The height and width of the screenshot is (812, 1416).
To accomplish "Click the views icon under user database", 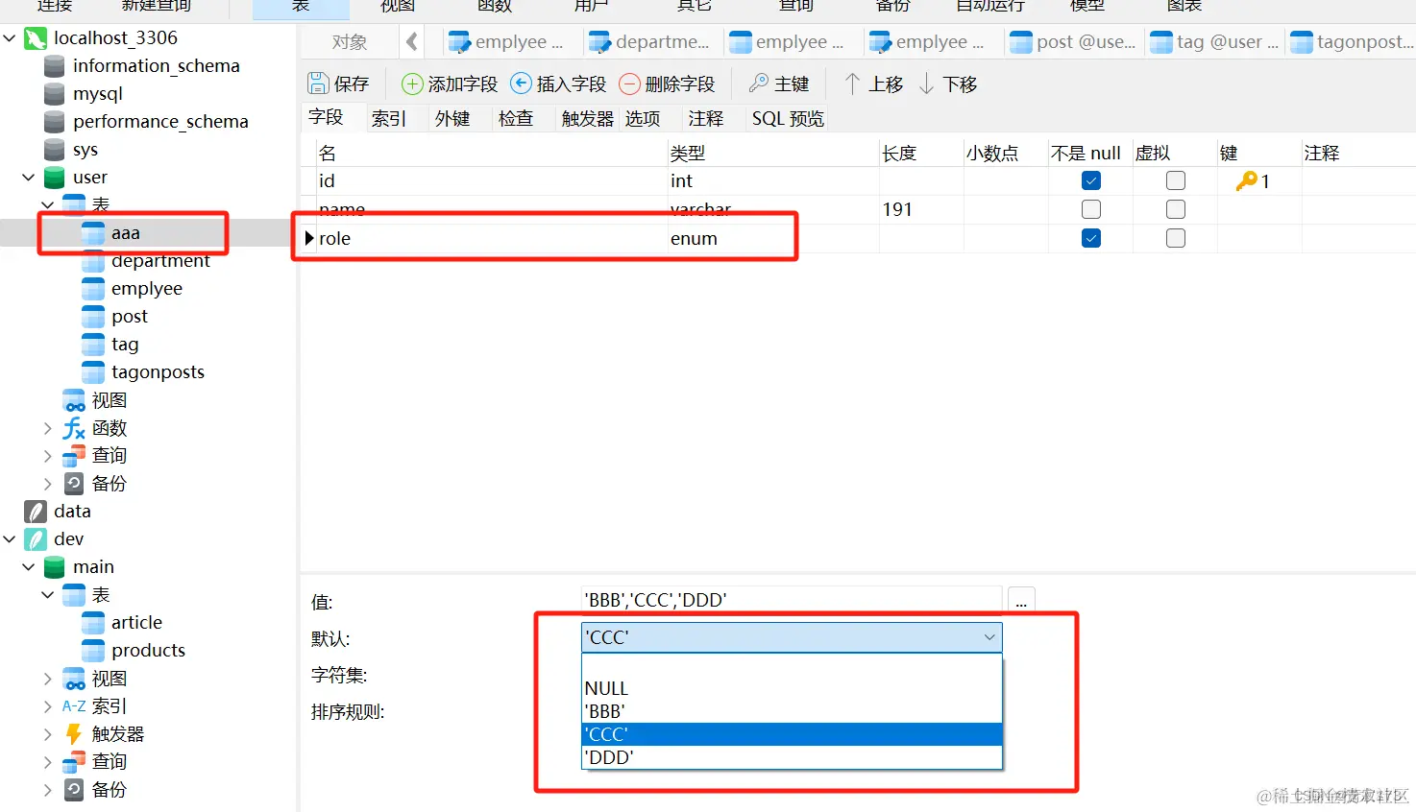I will pyautogui.click(x=74, y=400).
